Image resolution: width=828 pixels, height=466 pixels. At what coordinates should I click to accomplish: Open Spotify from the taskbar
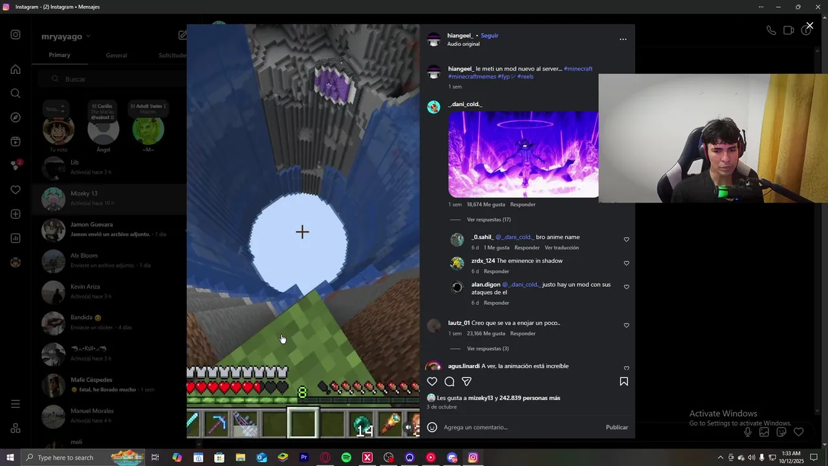pyautogui.click(x=346, y=458)
